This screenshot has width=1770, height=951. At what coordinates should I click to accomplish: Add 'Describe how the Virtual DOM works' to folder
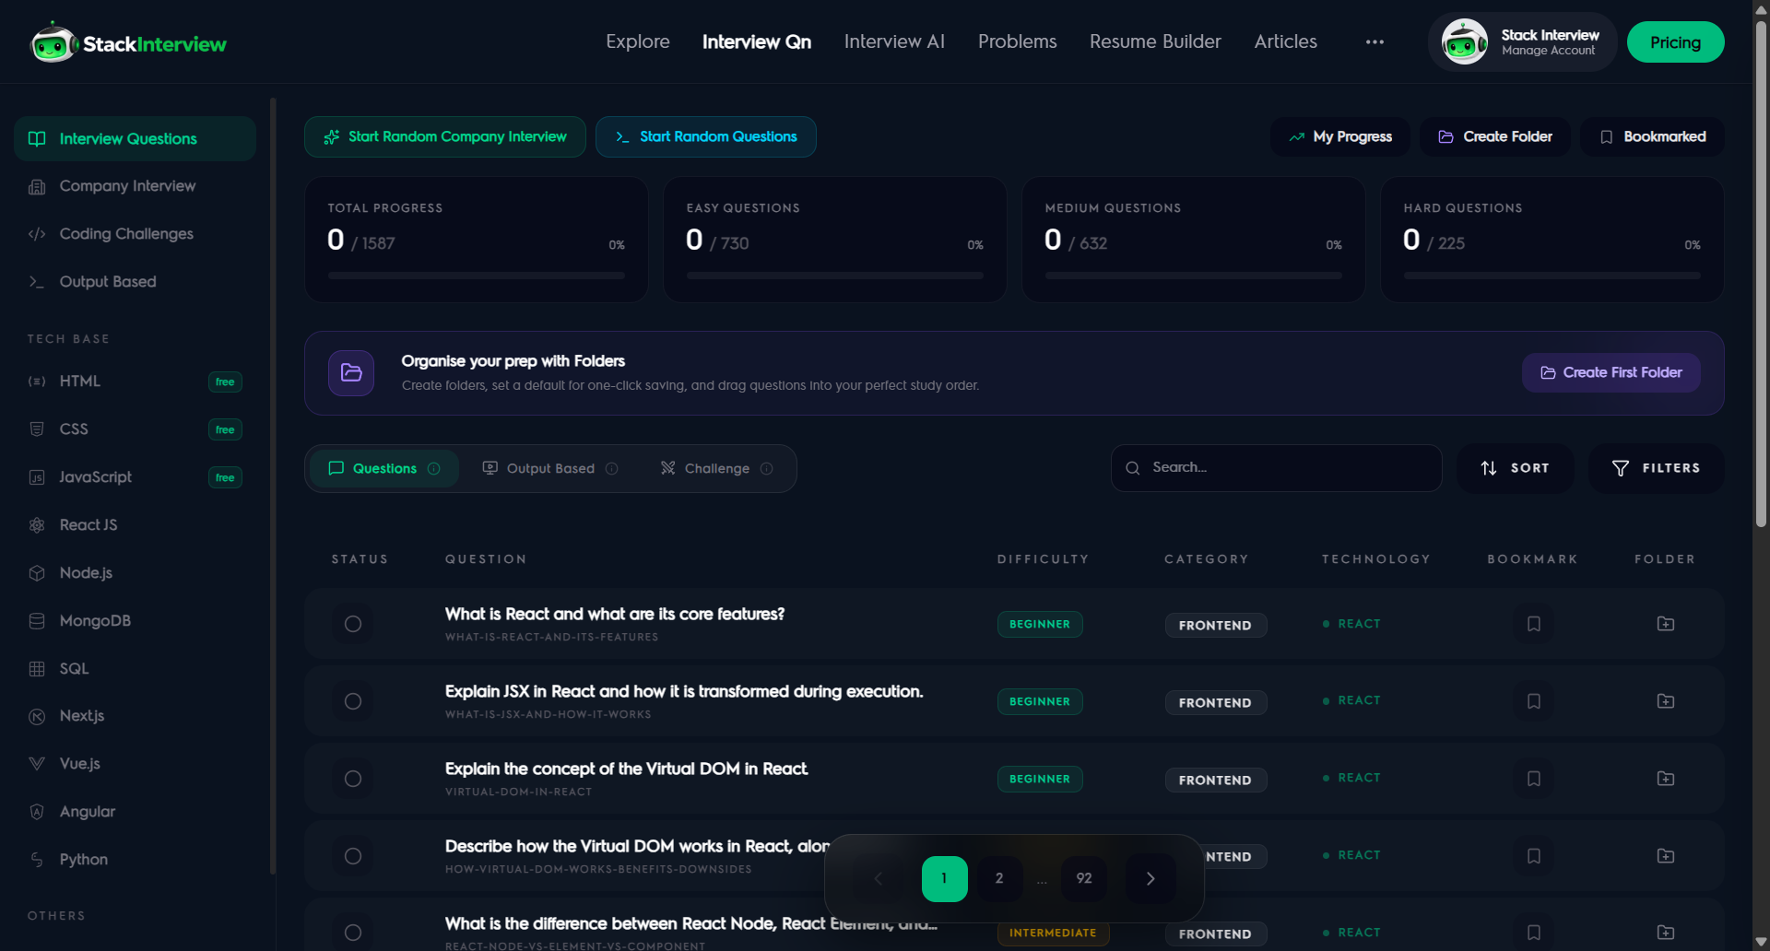tap(1666, 856)
